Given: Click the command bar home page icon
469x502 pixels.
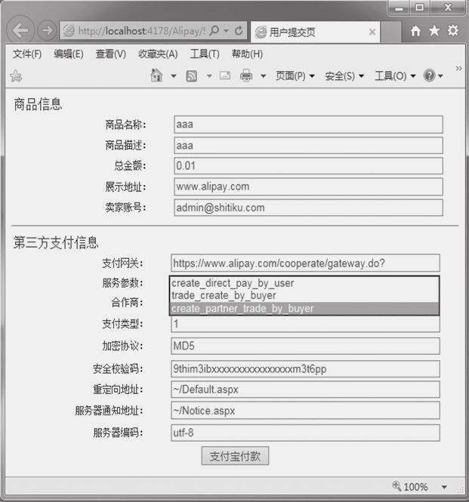Looking at the screenshot, I should click(x=156, y=75).
